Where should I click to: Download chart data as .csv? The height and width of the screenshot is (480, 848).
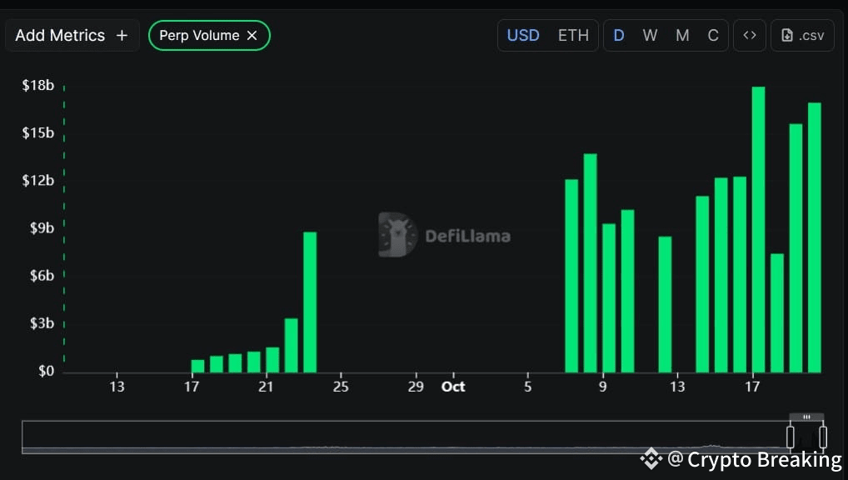pos(802,36)
